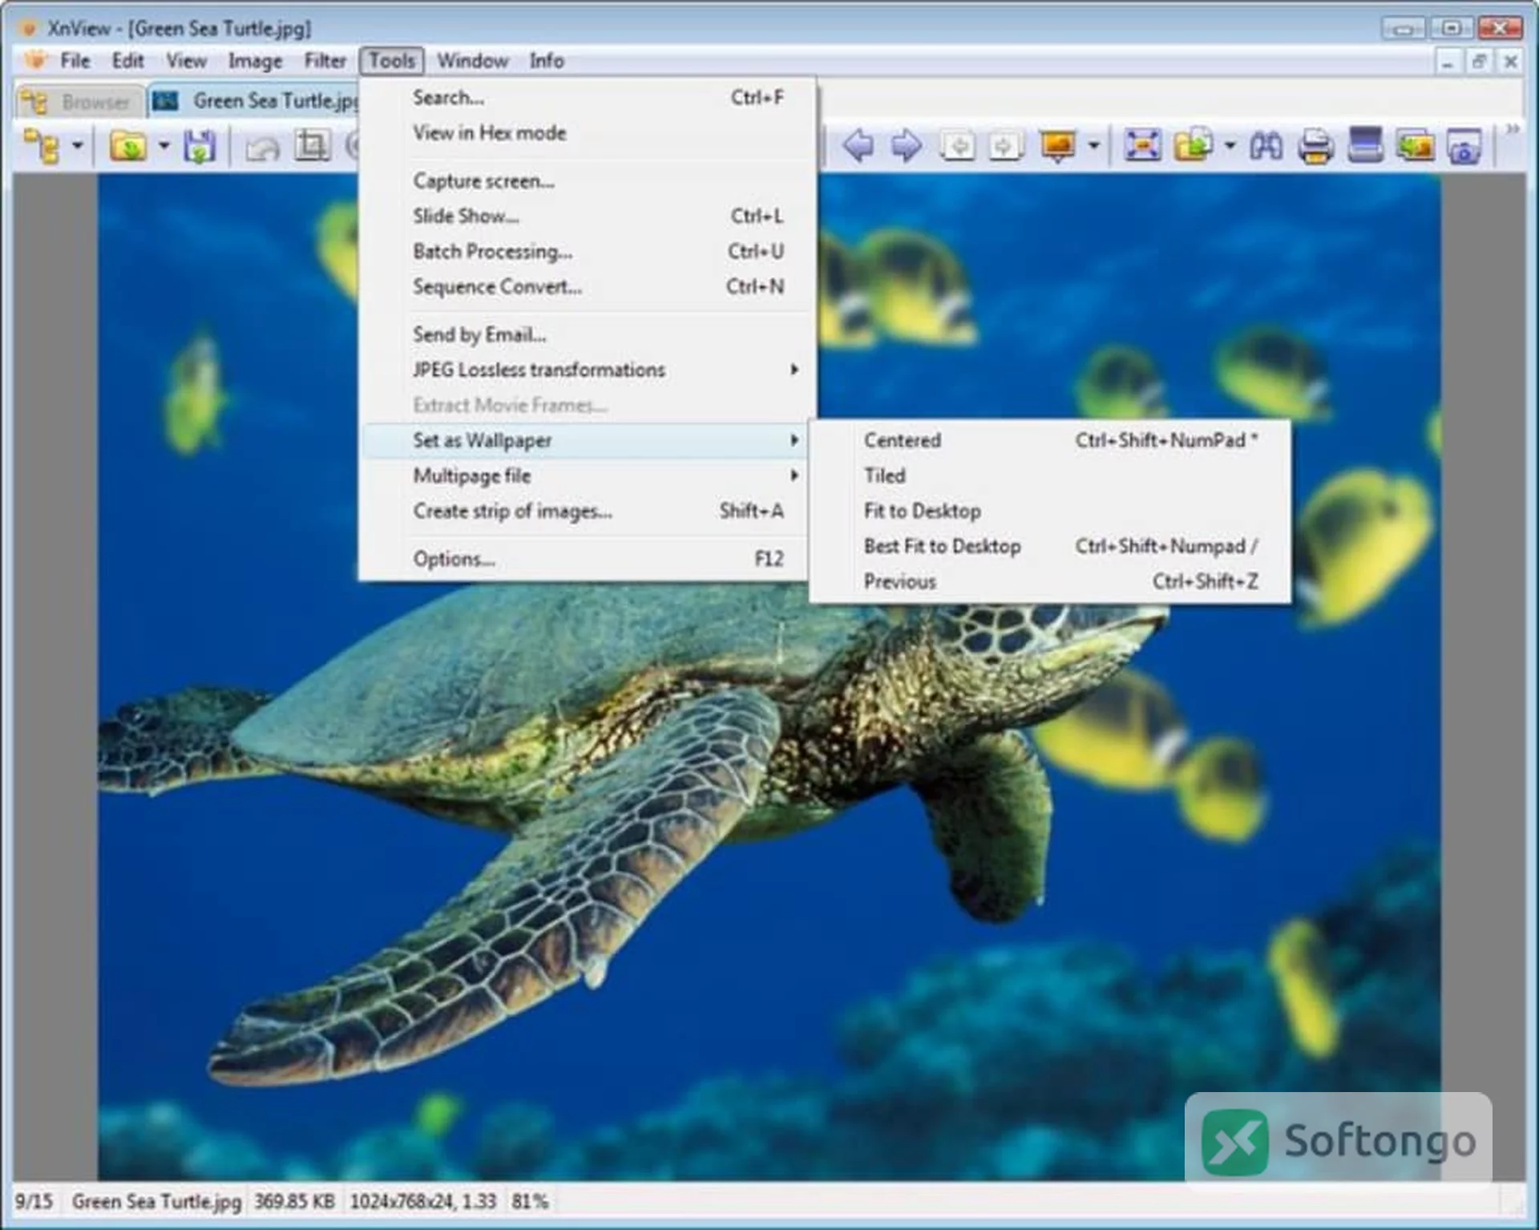Click the first page navigation icon

pyautogui.click(x=957, y=146)
